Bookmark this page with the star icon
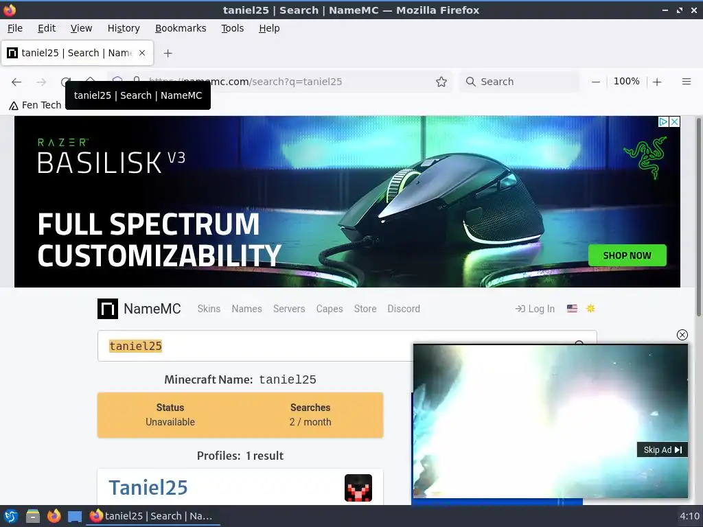 pos(441,82)
